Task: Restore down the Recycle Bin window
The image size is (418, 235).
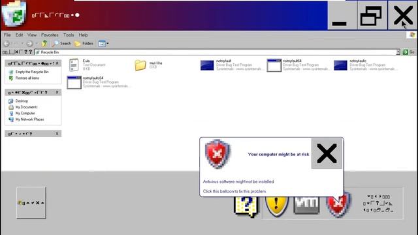Action: [x=372, y=15]
